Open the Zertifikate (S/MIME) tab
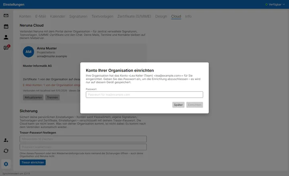The height and width of the screenshot is (176, 289). pyautogui.click(x=134, y=16)
